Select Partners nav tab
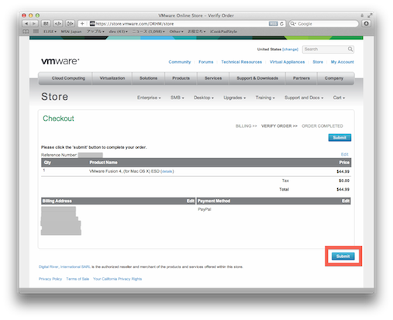Screen dimensions: 393x320 click(302, 78)
